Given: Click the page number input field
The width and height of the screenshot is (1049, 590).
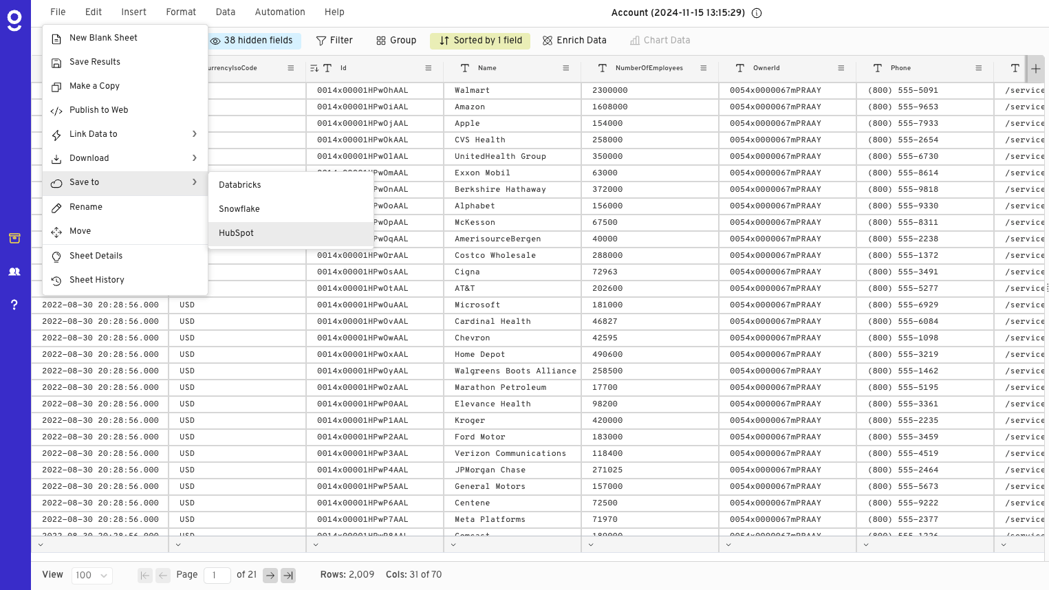Looking at the screenshot, I should click(x=217, y=576).
